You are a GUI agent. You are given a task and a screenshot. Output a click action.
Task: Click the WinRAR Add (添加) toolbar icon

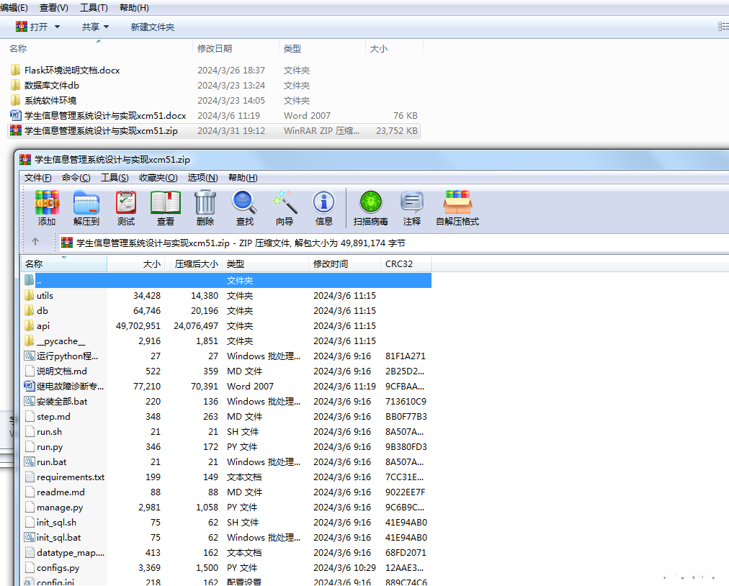click(x=47, y=202)
